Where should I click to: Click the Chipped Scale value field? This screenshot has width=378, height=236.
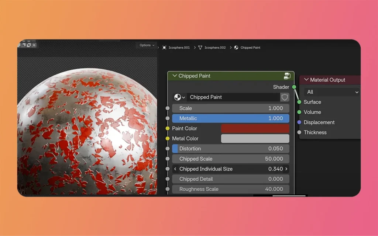click(x=231, y=159)
